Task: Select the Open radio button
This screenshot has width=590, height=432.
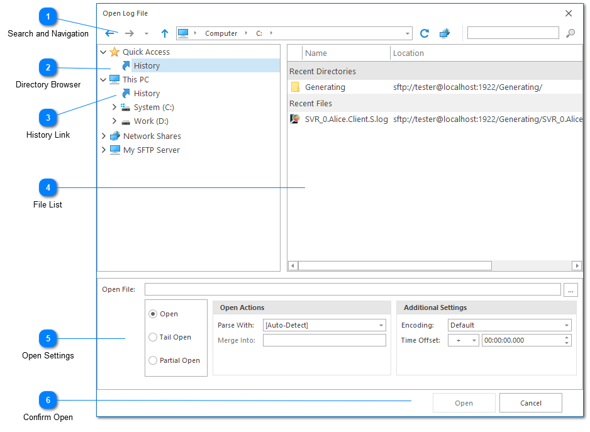Action: [153, 314]
